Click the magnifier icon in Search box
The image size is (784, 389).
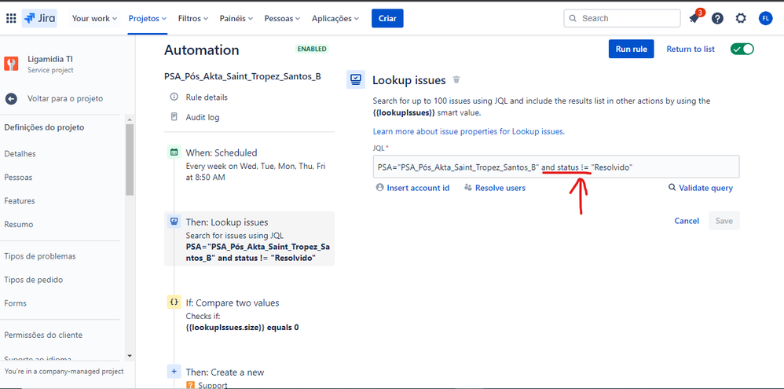click(573, 19)
